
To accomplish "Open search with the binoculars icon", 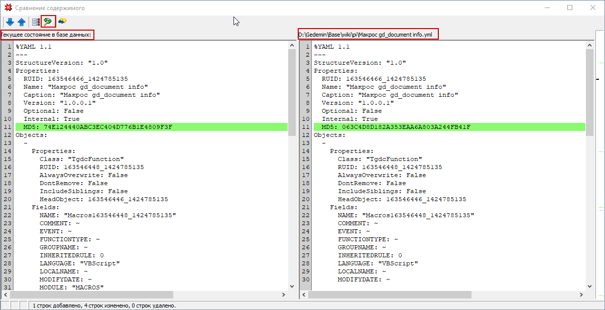I will point(62,22).
